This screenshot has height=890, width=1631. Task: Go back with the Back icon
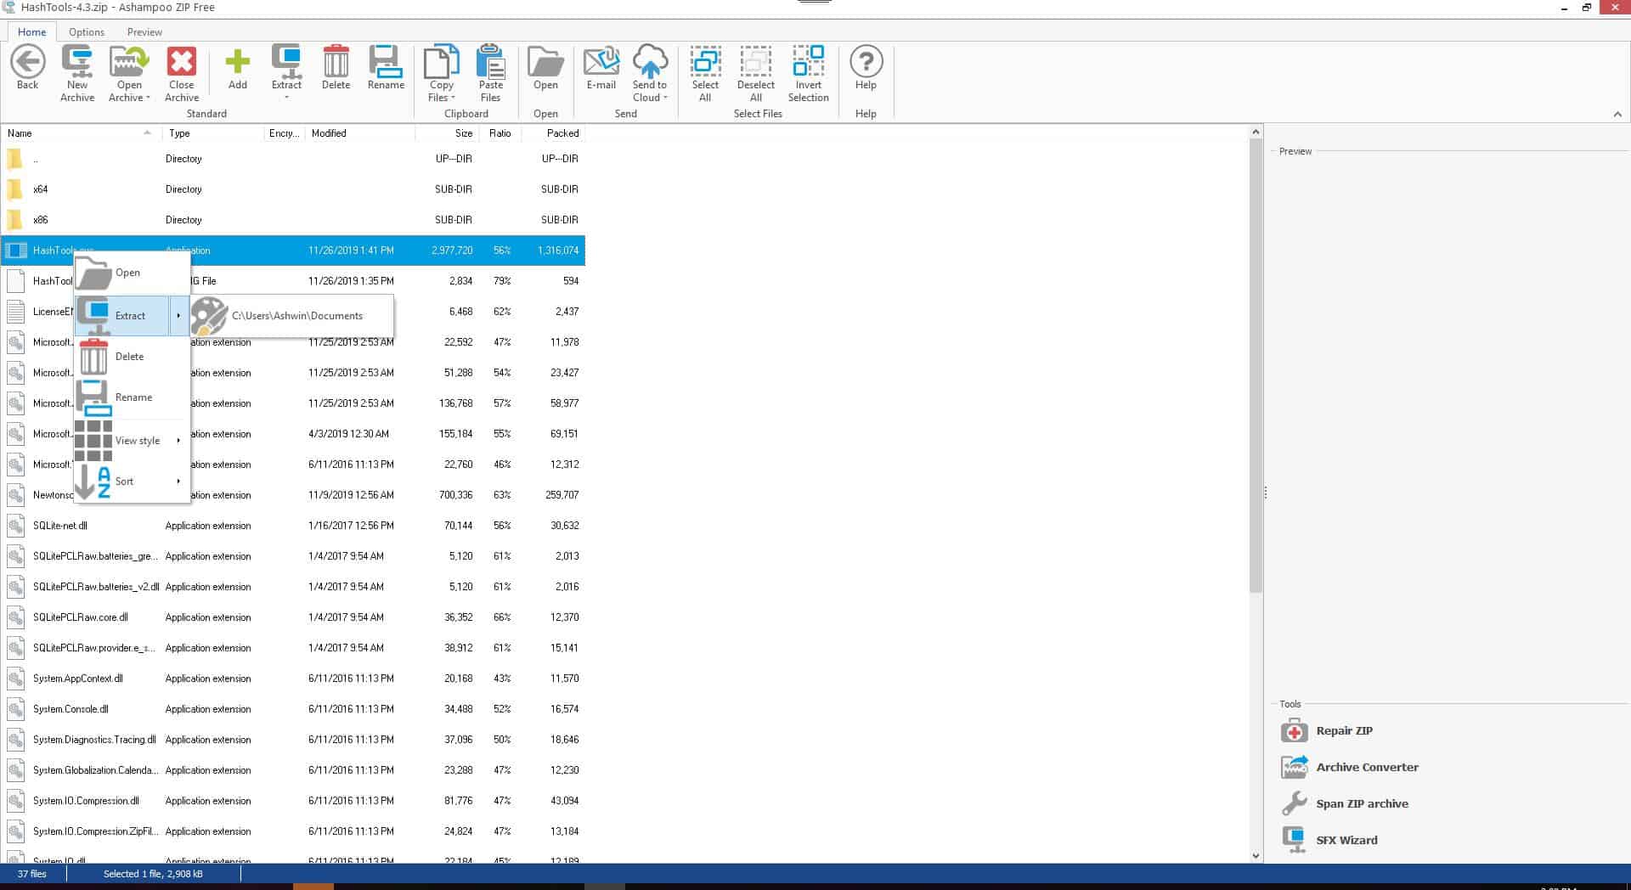click(27, 68)
